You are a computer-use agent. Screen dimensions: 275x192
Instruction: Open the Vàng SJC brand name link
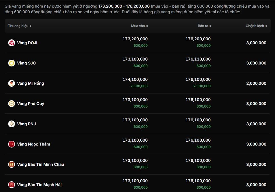(x=26, y=63)
